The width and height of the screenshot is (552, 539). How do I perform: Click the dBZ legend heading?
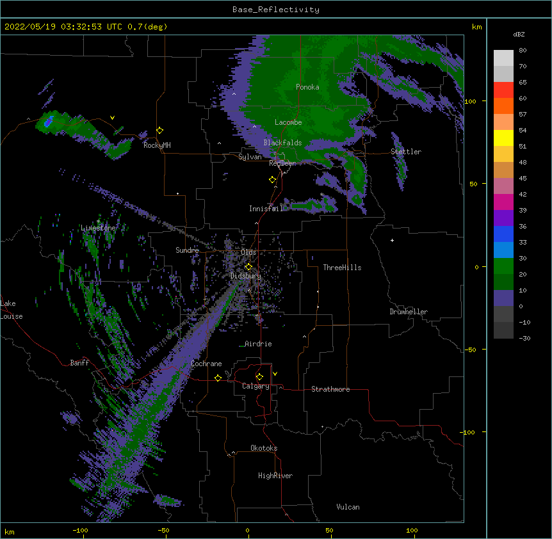coord(519,34)
